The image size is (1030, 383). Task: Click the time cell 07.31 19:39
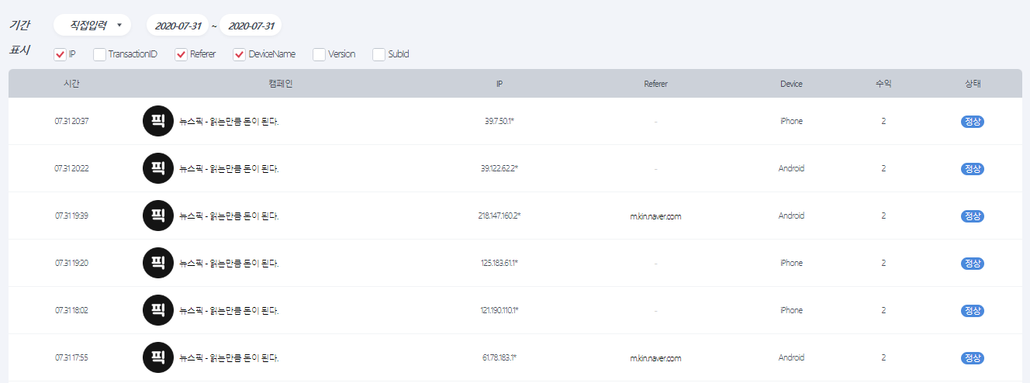(71, 216)
